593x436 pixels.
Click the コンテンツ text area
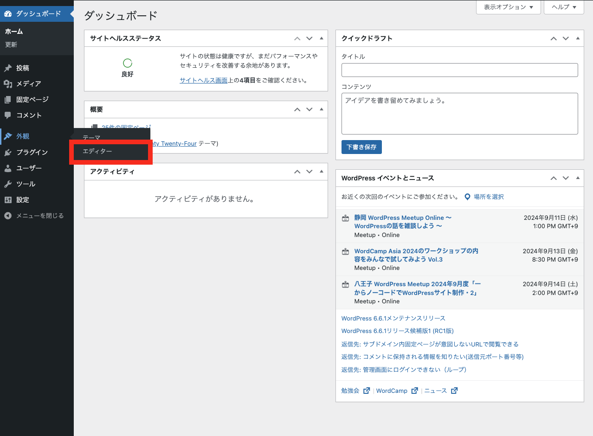click(460, 114)
